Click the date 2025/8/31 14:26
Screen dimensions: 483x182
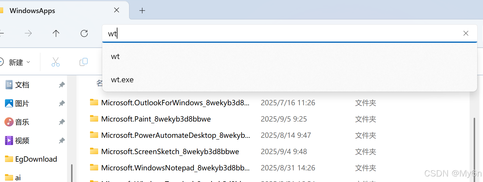click(x=288, y=168)
